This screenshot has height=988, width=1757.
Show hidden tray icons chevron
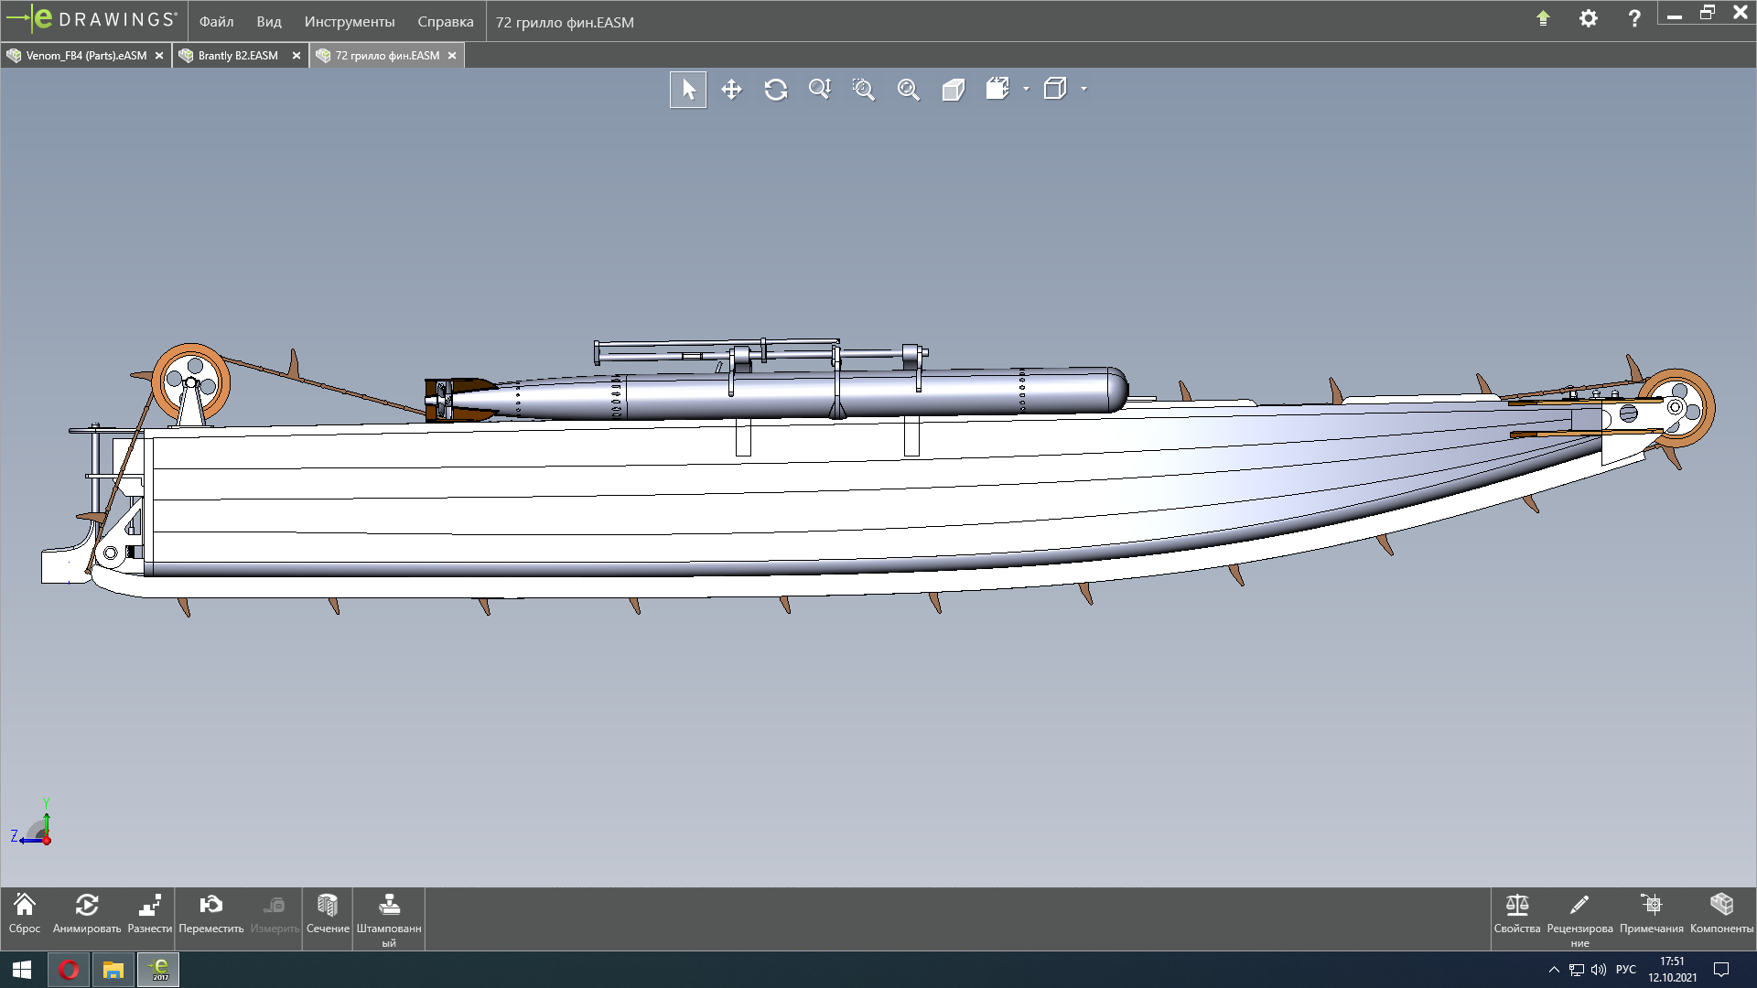[1554, 970]
